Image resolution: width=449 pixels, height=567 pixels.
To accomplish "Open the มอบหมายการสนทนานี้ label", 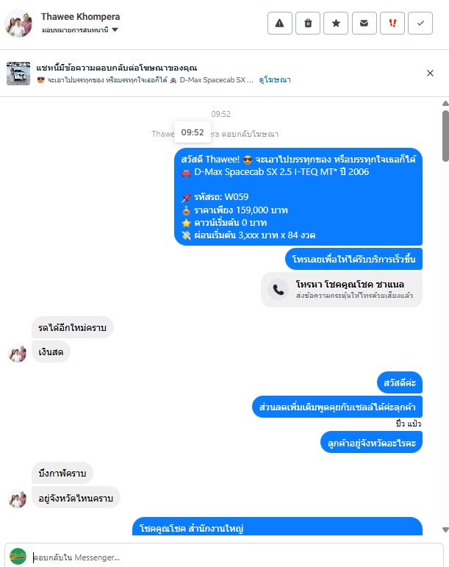I will [x=75, y=30].
